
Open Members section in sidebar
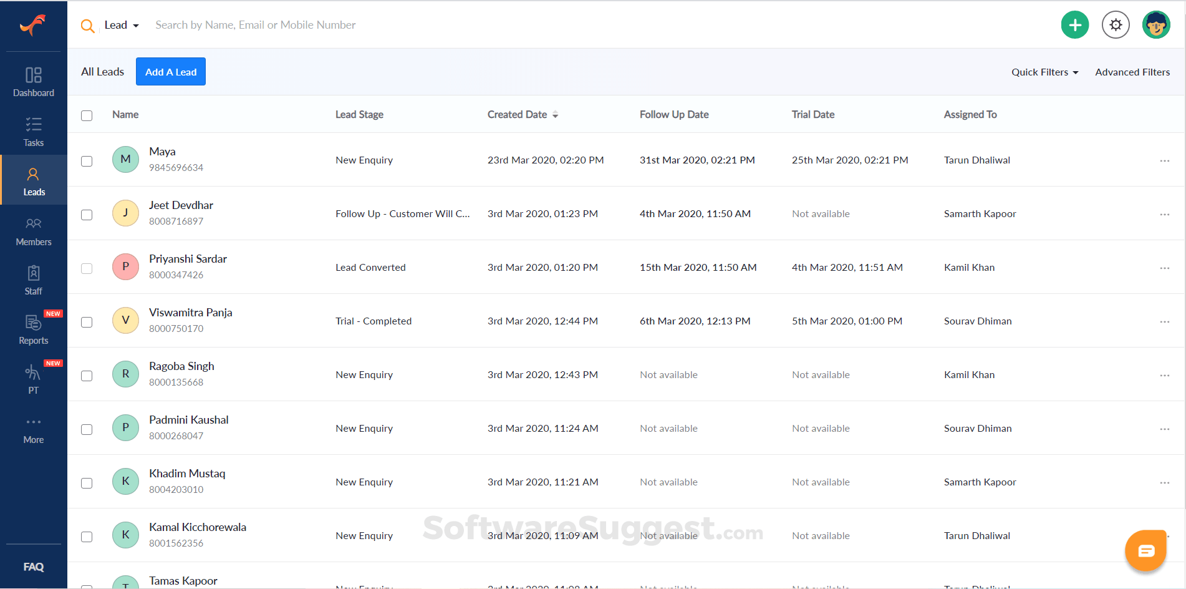(34, 231)
